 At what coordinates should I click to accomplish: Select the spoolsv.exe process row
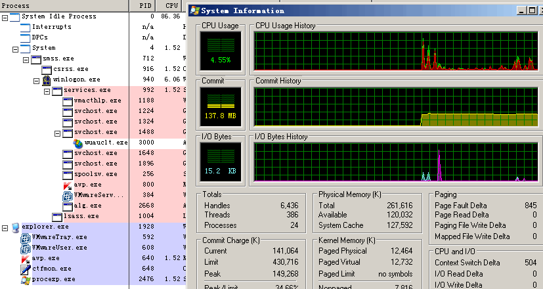(95, 174)
